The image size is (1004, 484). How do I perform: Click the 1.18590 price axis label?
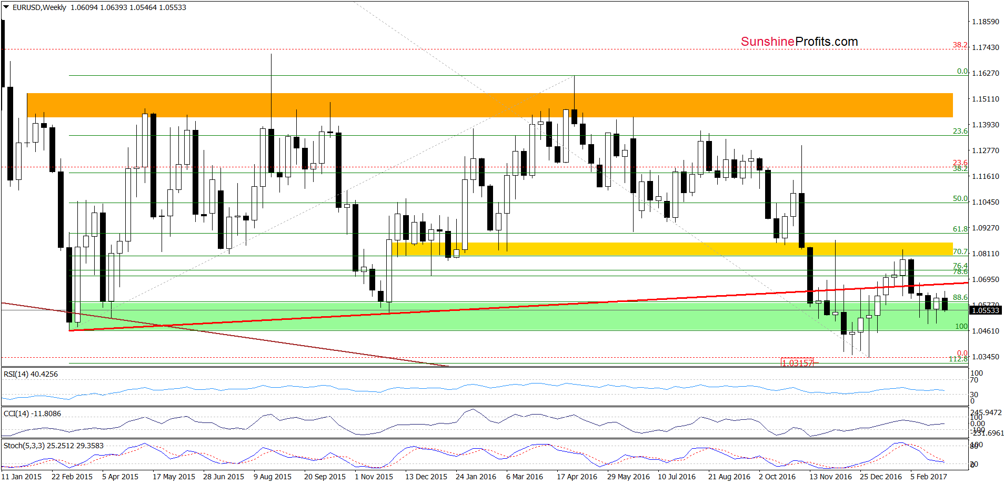985,22
